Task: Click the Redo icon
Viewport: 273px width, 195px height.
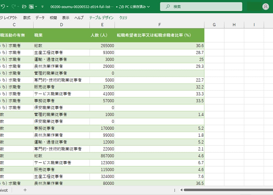Action: point(14,6)
